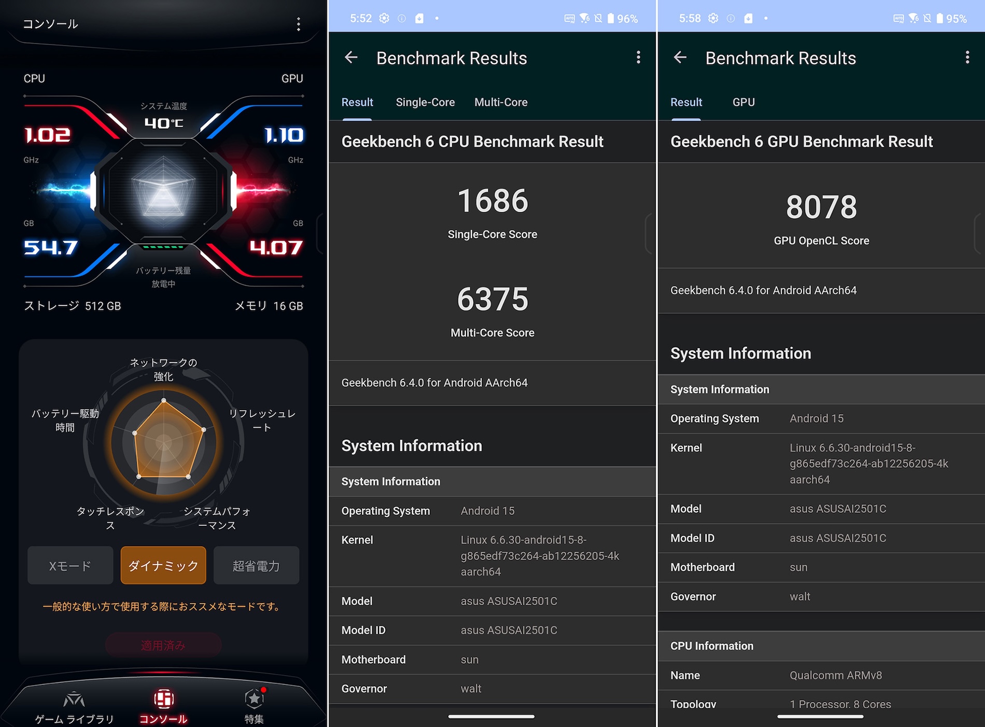Open overflow menu on GPU Benchmark Results
Image resolution: width=985 pixels, height=727 pixels.
967,58
